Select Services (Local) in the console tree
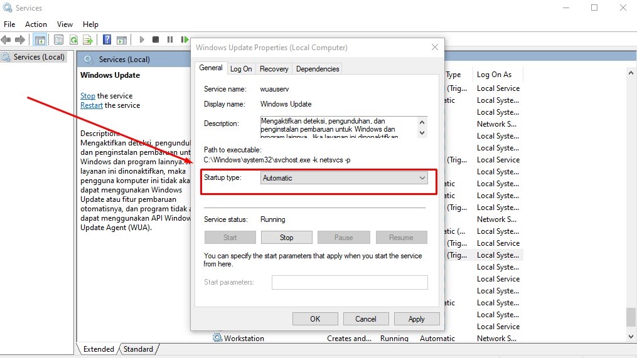Viewport: 637px width, 358px height. 38,57
